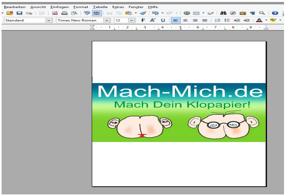The width and height of the screenshot is (286, 196).
Task: Undo the last action
Action: click(155, 13)
